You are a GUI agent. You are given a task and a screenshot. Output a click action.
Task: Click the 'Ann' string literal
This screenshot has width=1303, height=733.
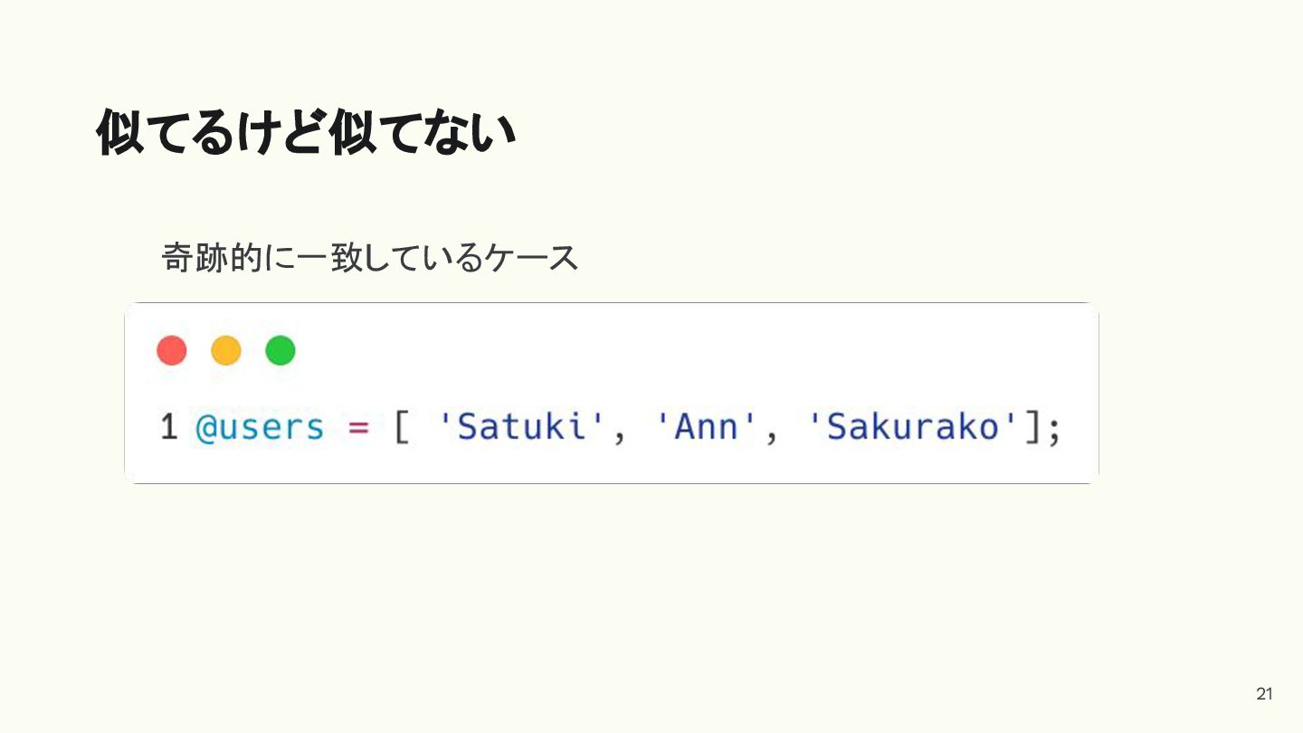pos(704,426)
